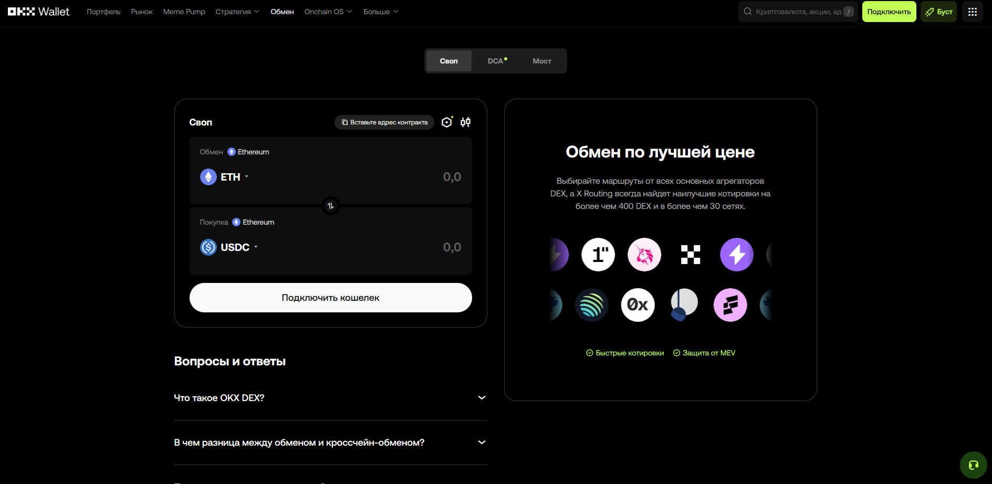Image resolution: width=992 pixels, height=484 pixels.
Task: Open the candlestick chart icon
Action: 466,122
